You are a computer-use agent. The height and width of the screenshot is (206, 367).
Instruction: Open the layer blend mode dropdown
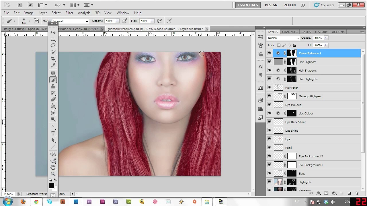point(283,38)
